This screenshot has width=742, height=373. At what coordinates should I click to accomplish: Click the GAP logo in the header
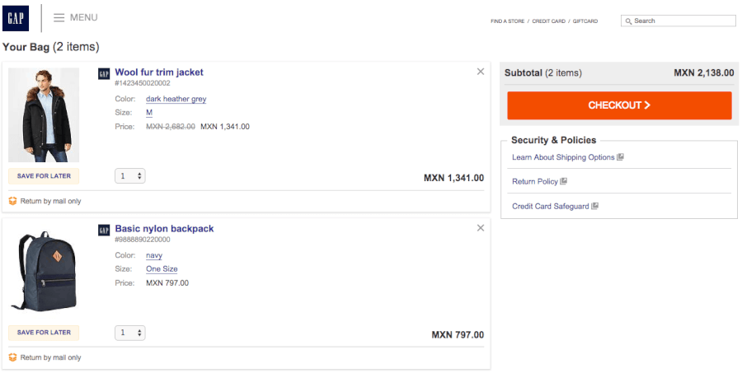click(15, 17)
